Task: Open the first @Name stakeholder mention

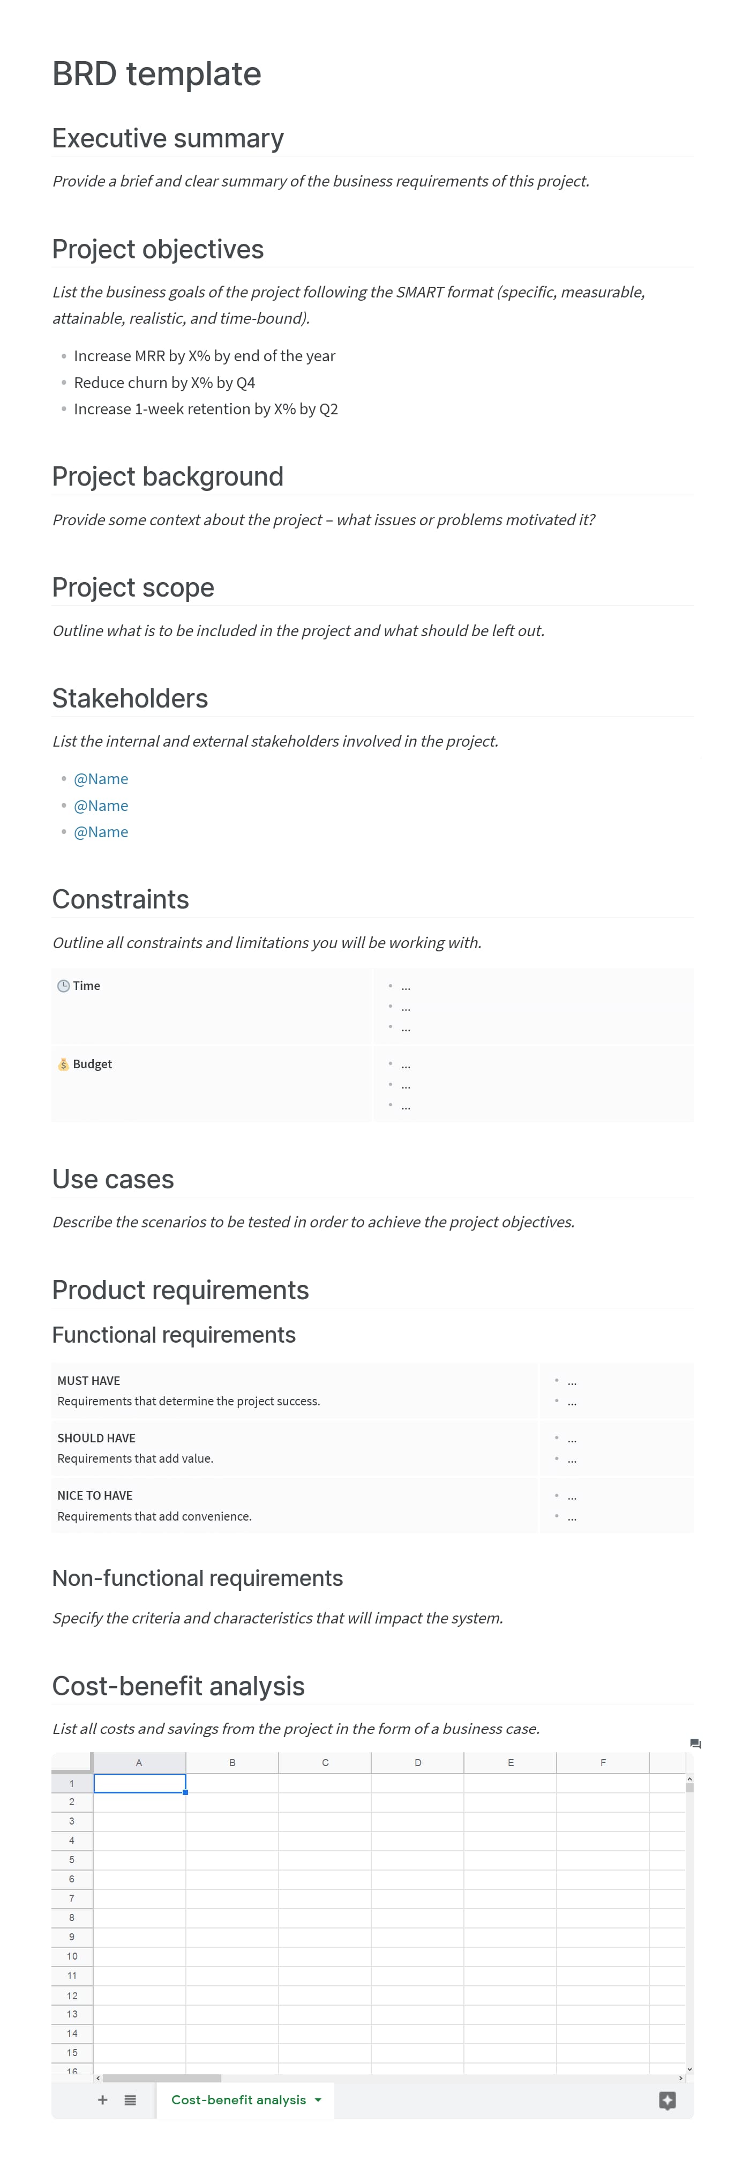Action: tap(101, 779)
